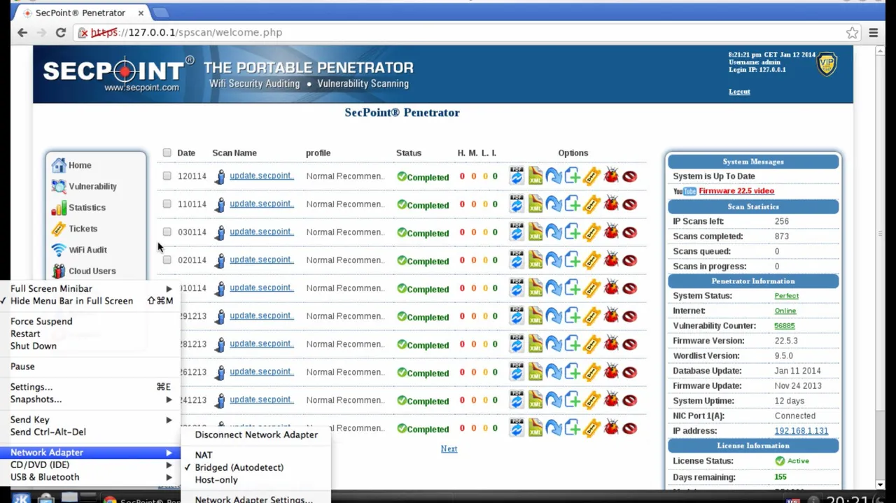This screenshot has width=896, height=503.
Task: Bookmark the page with the star icon
Action: pyautogui.click(x=852, y=32)
